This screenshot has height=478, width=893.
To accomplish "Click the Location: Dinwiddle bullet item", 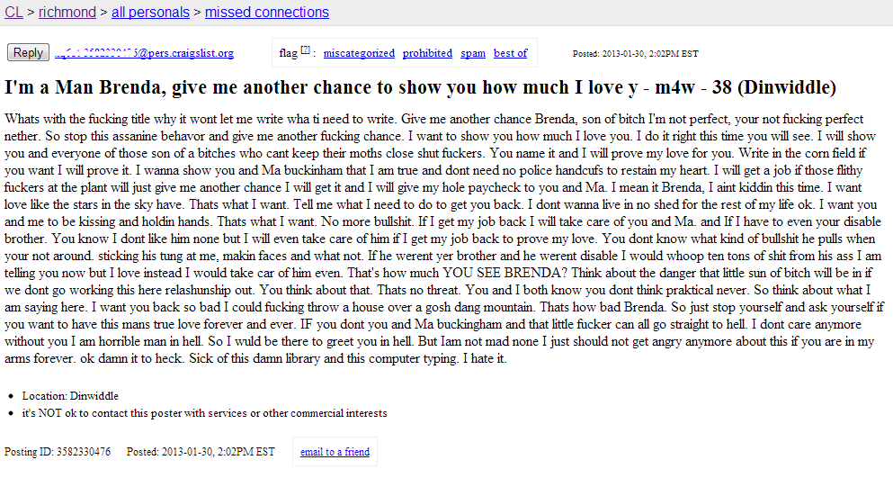I will point(70,396).
